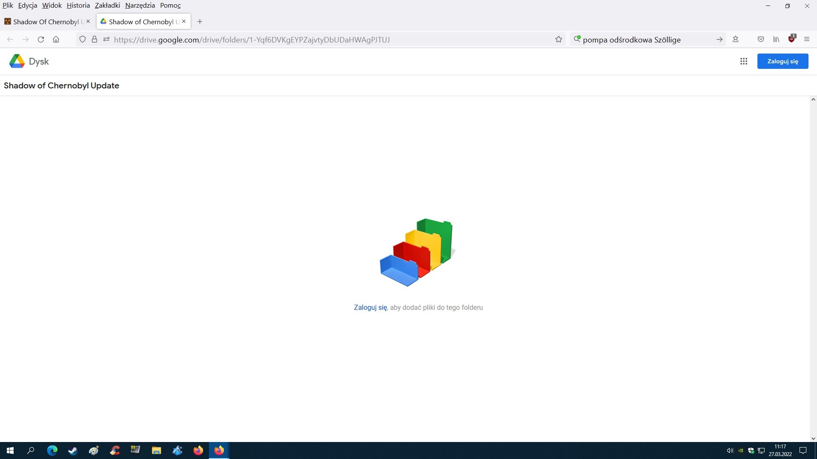Reload the current page

coord(41,40)
